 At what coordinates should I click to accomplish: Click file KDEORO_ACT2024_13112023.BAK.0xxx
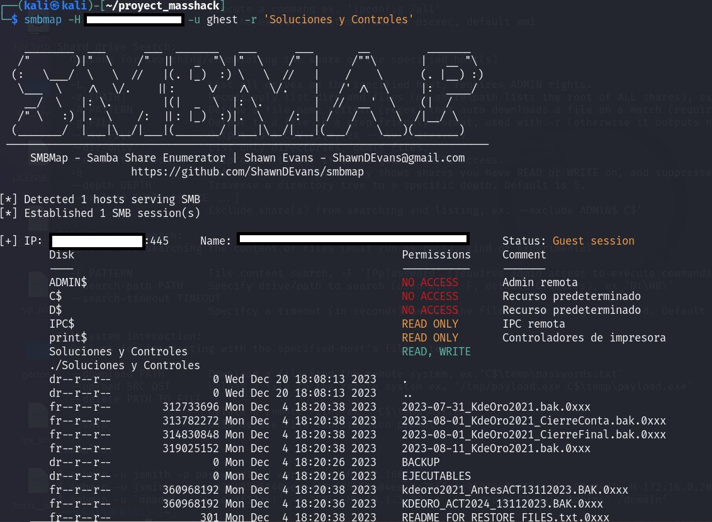pos(502,504)
